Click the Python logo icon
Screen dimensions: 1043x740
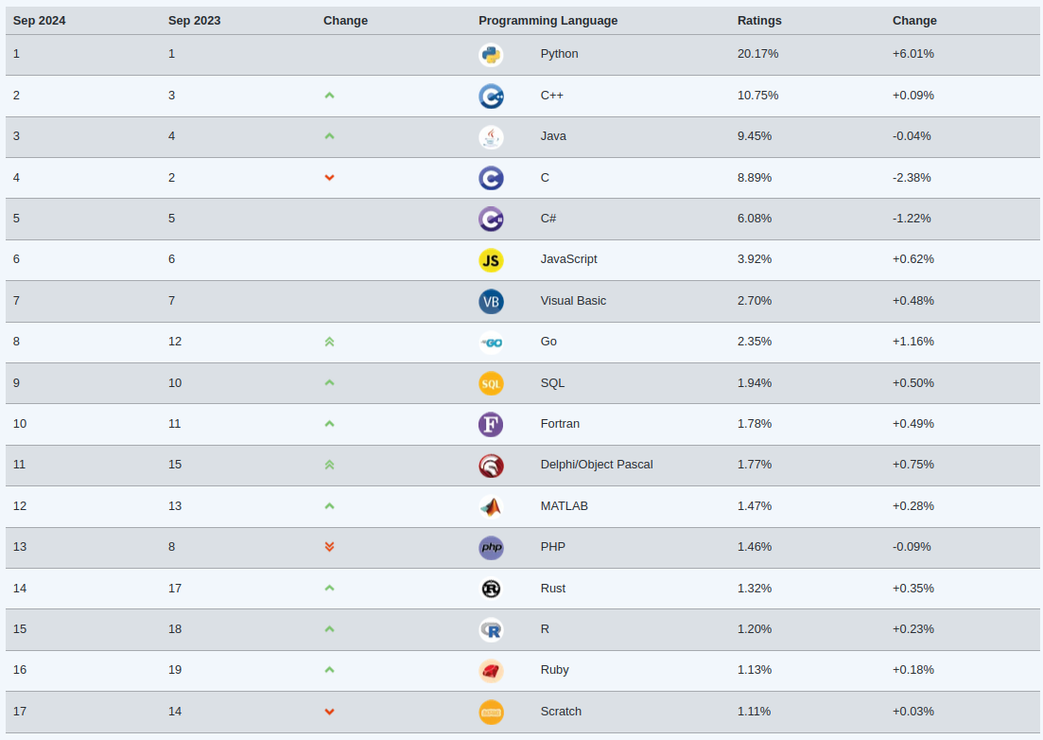tap(491, 55)
